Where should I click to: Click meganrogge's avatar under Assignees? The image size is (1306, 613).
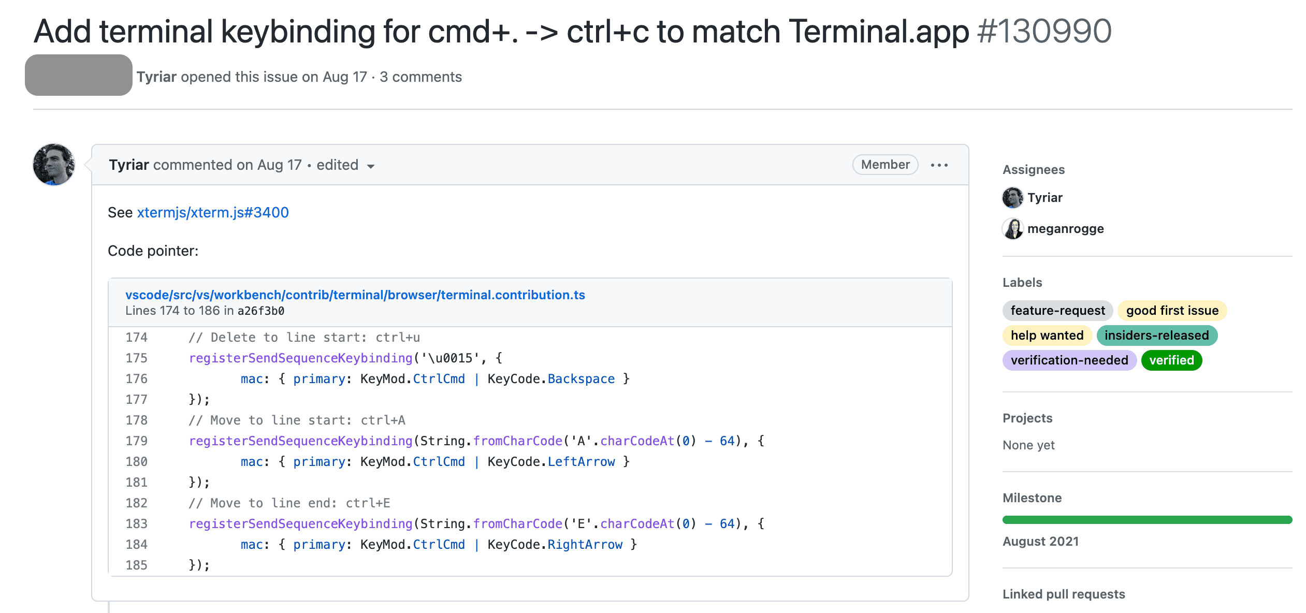click(1012, 229)
